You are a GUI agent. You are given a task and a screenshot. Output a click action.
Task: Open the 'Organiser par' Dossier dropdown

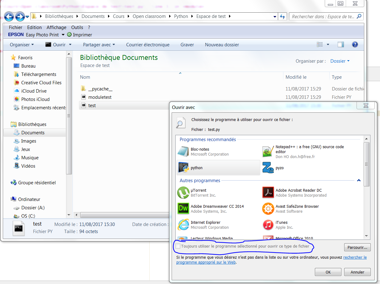pos(340,61)
